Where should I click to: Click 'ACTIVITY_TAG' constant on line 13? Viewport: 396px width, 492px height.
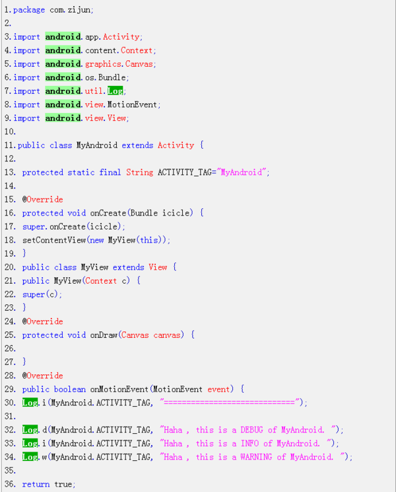185,172
